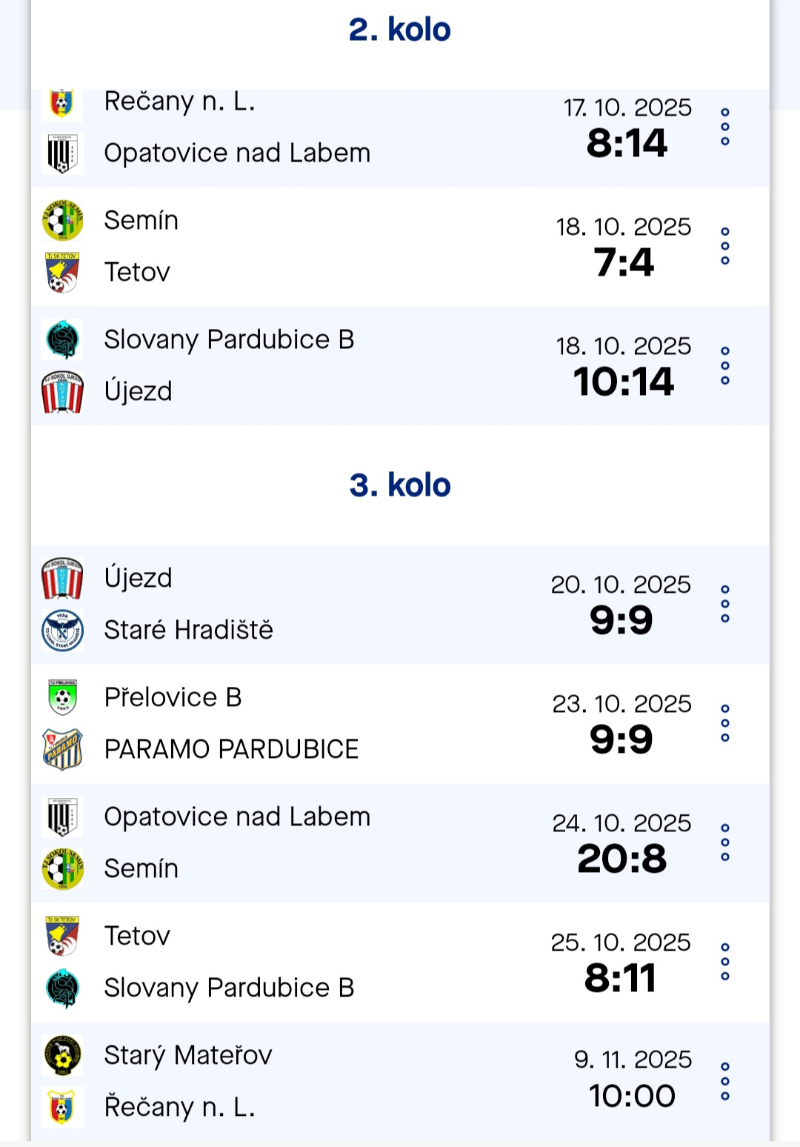Select the 2. kolo round heading
The height and width of the screenshot is (1147, 800).
[x=399, y=30]
